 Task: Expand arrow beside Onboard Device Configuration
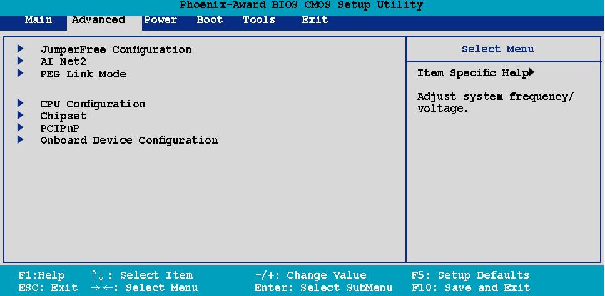[x=21, y=139]
